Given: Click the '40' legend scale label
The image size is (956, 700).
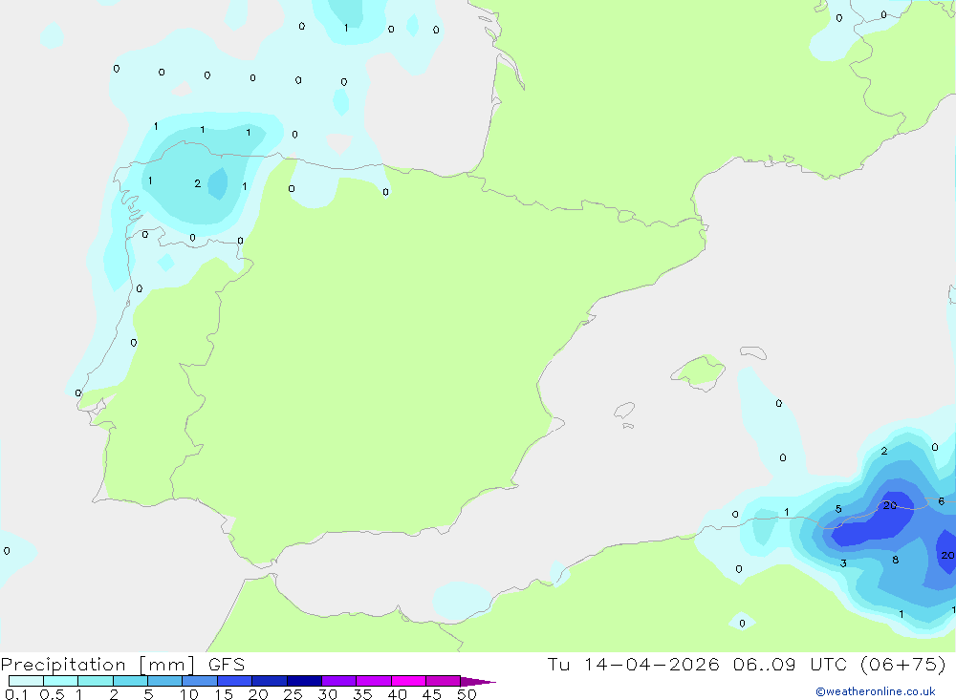Looking at the screenshot, I should pos(397,694).
